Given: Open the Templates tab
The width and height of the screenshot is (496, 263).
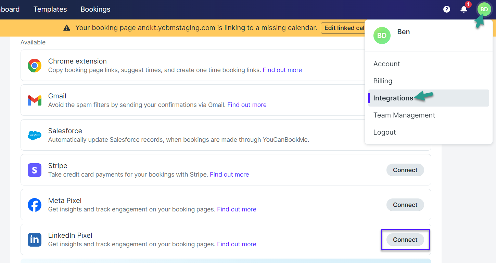Looking at the screenshot, I should [50, 9].
